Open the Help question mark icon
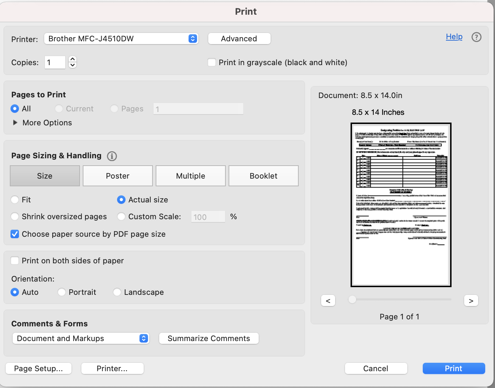Image resolution: width=495 pixels, height=388 pixels. (x=476, y=37)
